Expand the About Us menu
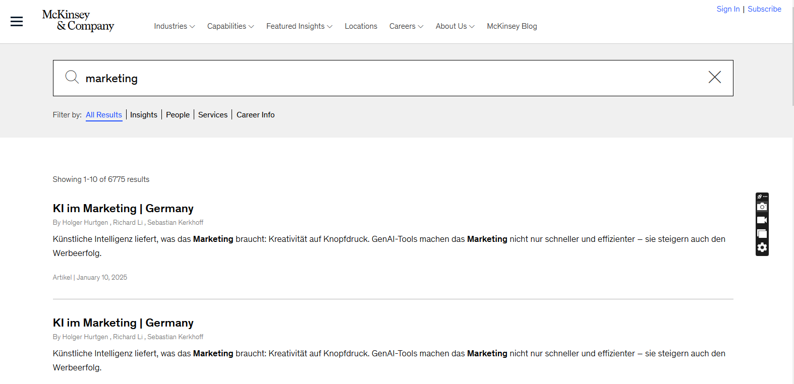The image size is (794, 384). pyautogui.click(x=455, y=26)
